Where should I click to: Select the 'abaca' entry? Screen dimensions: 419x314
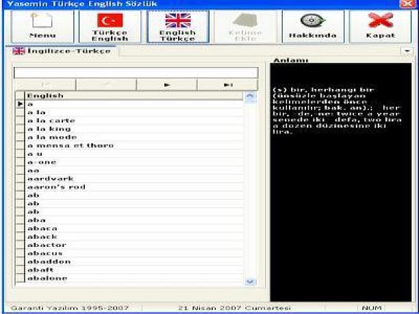[134, 228]
